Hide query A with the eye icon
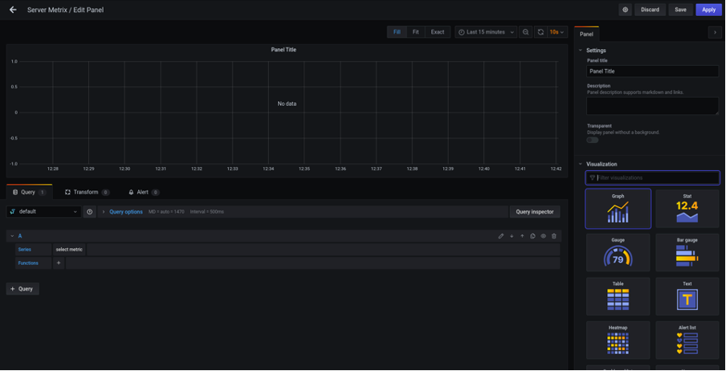Screen dimensions: 726x371 pos(543,236)
